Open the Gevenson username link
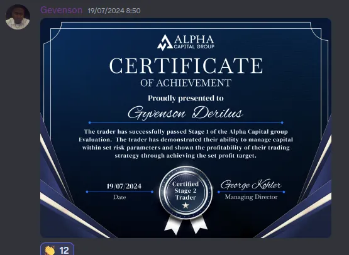The height and width of the screenshot is (255, 349). pyautogui.click(x=61, y=10)
